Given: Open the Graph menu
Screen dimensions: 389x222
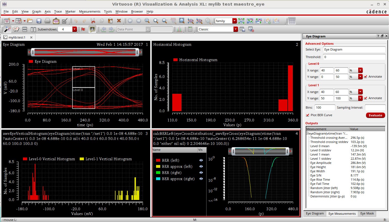Looking at the screenshot, I should [x=37, y=11].
